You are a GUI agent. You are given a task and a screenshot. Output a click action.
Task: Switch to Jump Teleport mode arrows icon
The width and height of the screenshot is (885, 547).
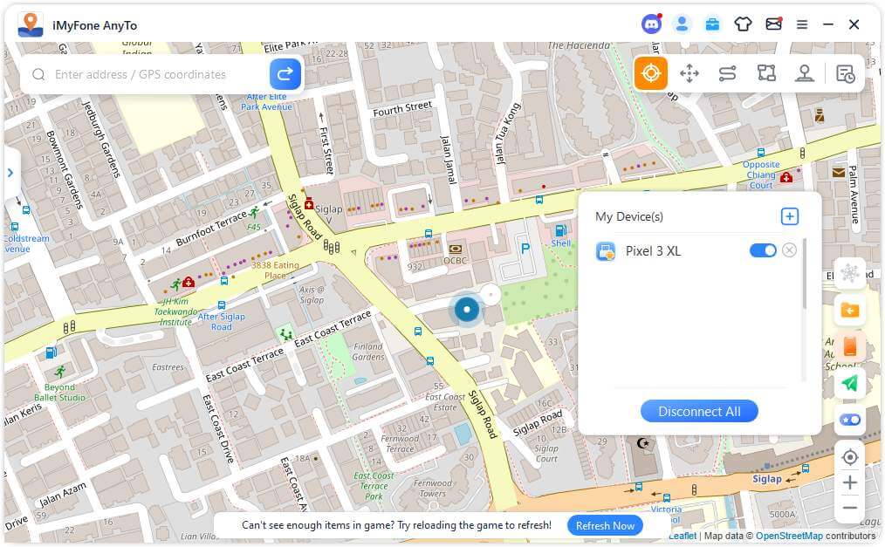(689, 73)
